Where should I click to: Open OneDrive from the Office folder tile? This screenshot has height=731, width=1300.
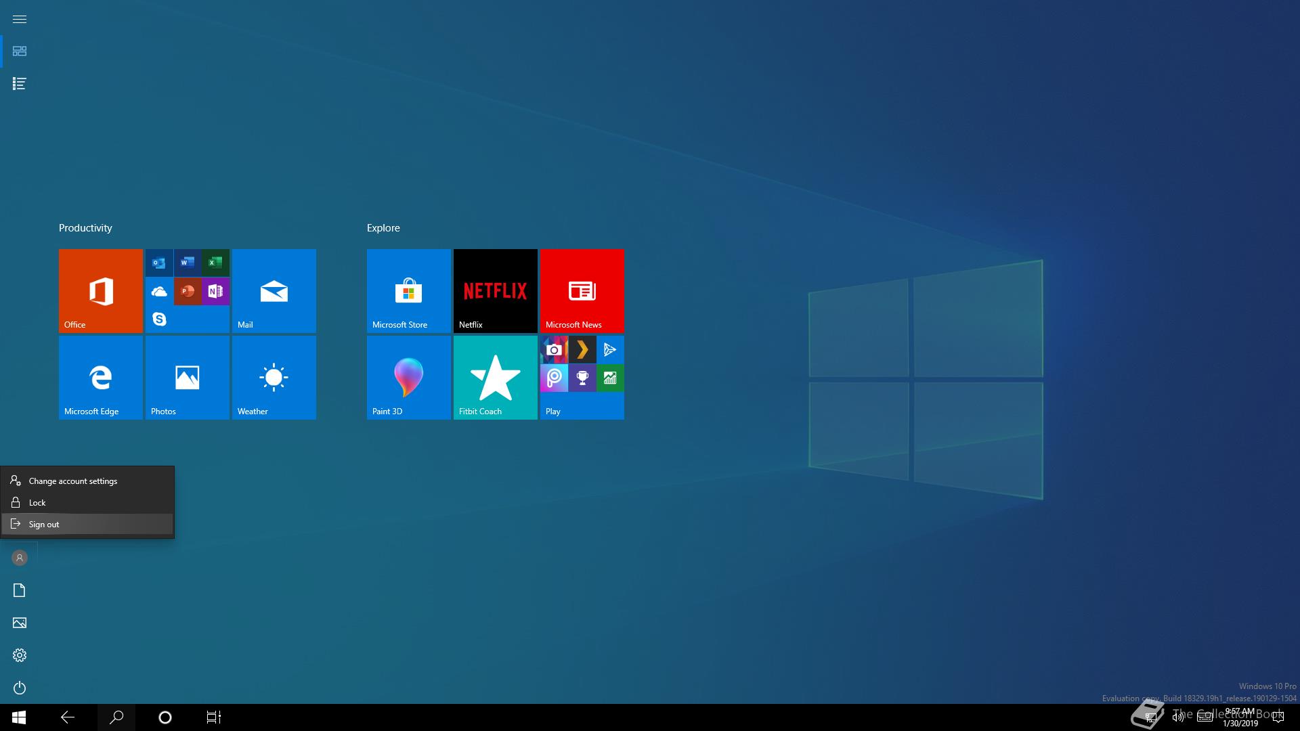[x=159, y=291]
